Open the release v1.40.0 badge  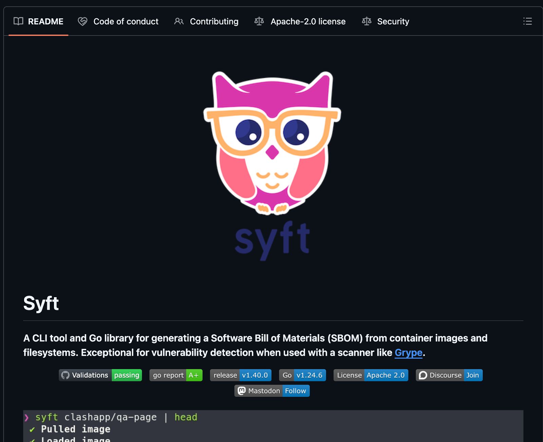240,375
